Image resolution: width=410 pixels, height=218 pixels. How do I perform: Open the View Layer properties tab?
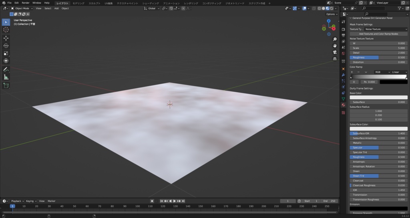343,41
